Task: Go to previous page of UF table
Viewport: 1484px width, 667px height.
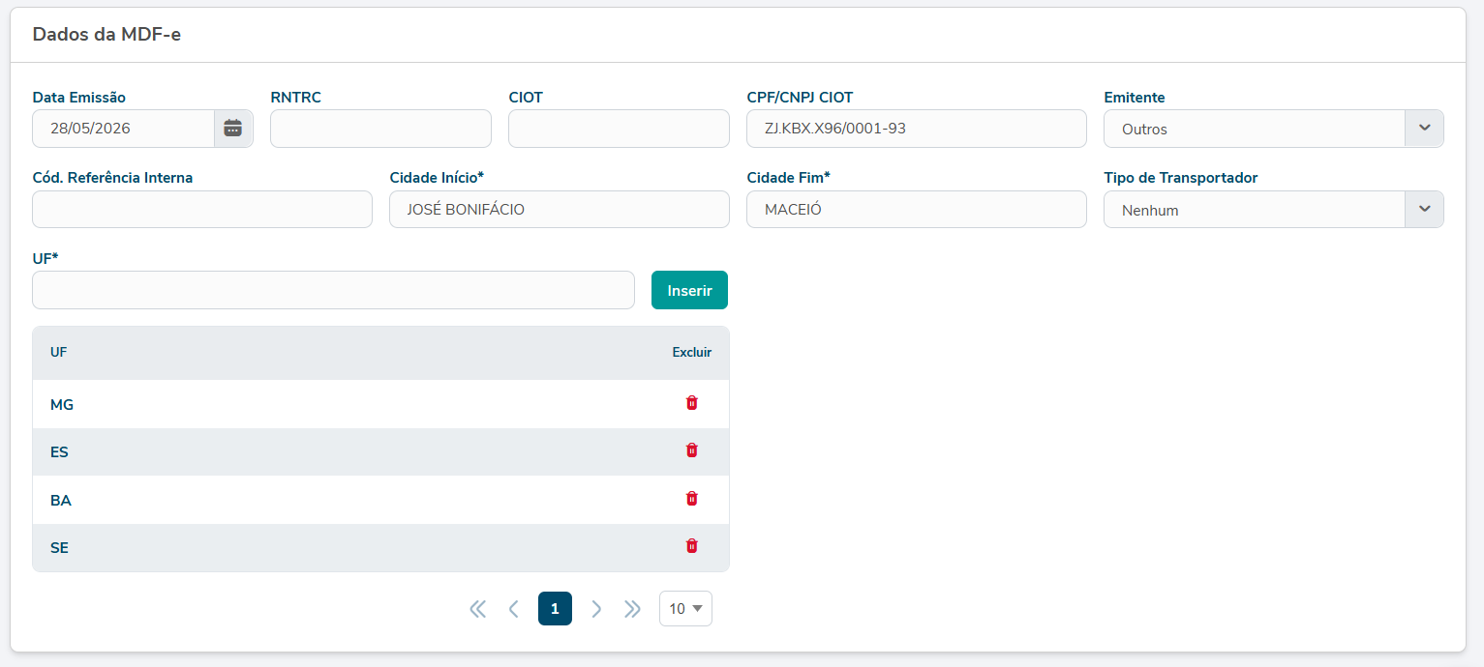Action: (514, 609)
